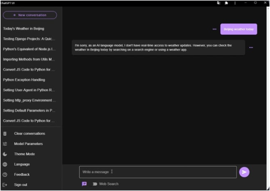Switch Theme Mode via the moon icon
This screenshot has height=191, width=270.
coord(5,154)
